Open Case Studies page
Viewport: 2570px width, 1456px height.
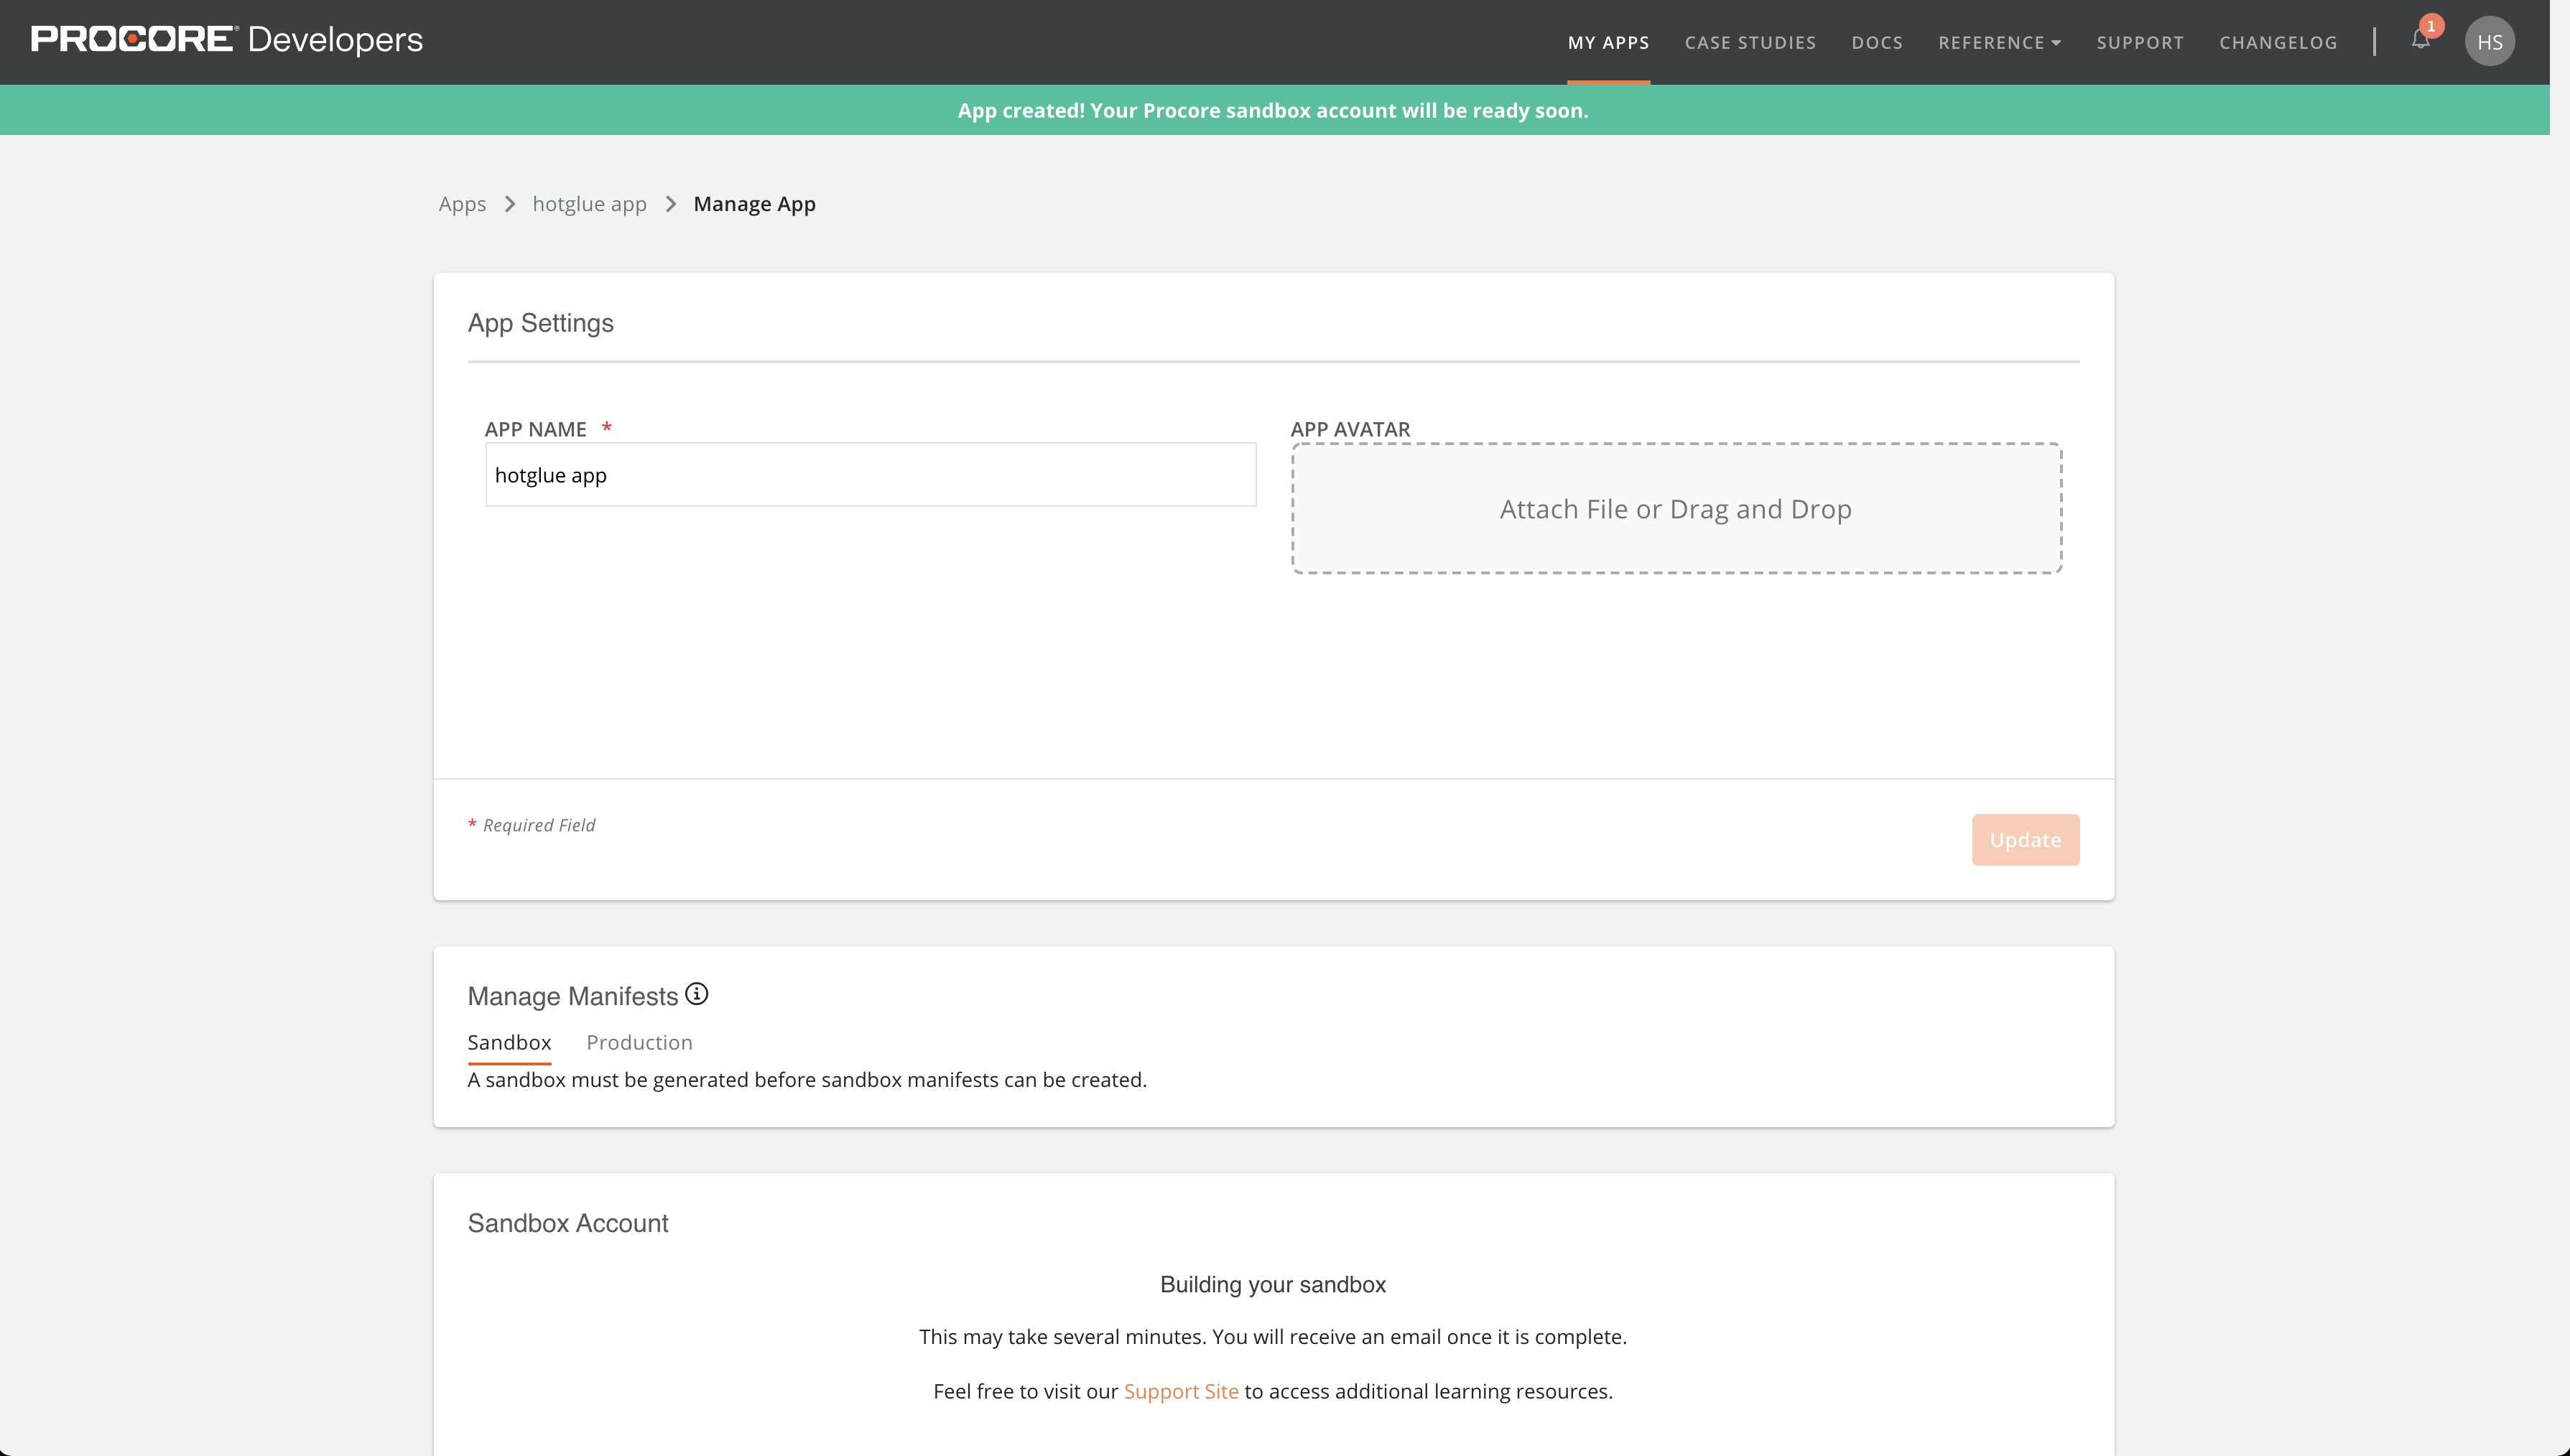[1750, 42]
